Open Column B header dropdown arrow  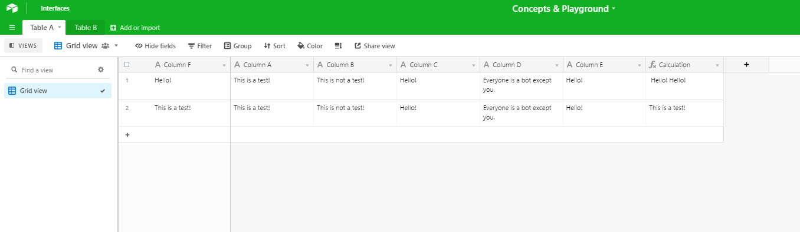click(x=391, y=65)
